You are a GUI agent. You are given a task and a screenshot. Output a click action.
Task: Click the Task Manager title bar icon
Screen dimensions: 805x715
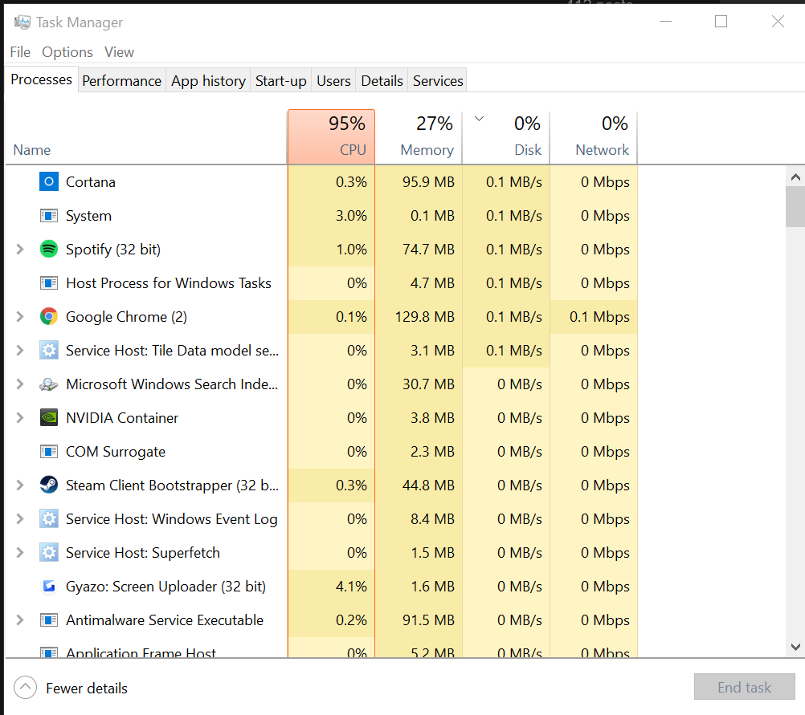tap(22, 22)
